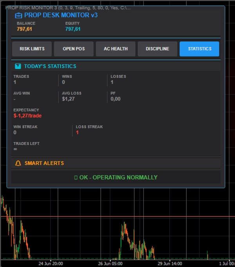Click the red Loss Streak value
This screenshot has width=235, height=267.
click(78, 133)
